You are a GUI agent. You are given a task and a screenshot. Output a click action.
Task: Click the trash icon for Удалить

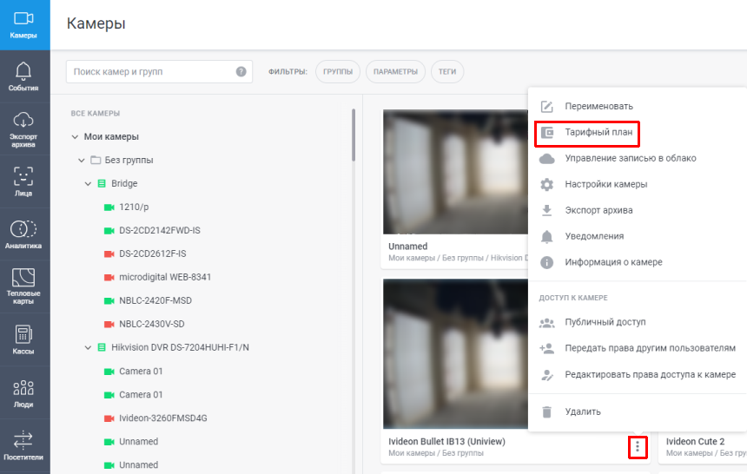[547, 411]
